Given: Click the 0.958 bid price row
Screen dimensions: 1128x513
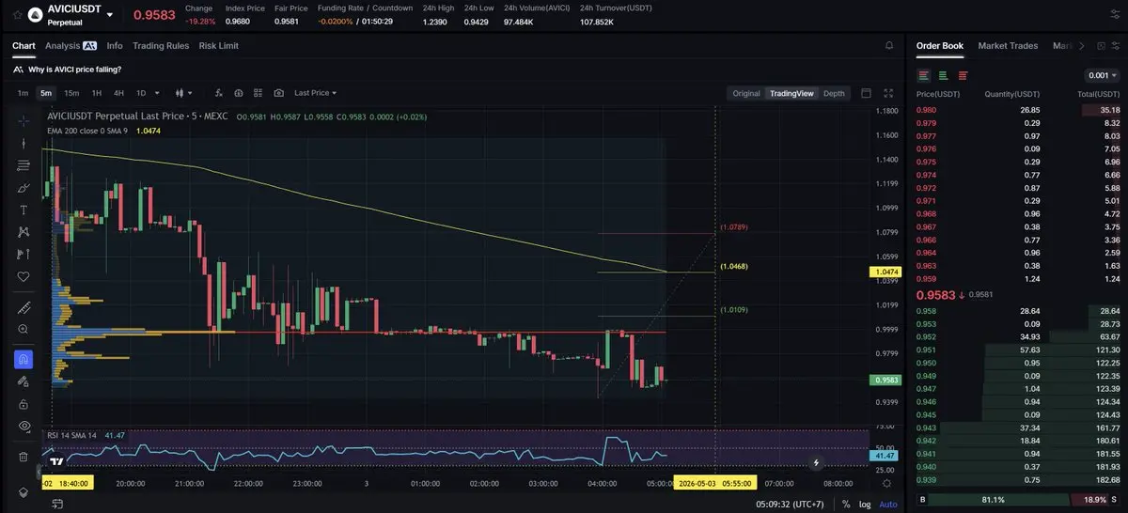Looking at the screenshot, I should [x=1018, y=310].
